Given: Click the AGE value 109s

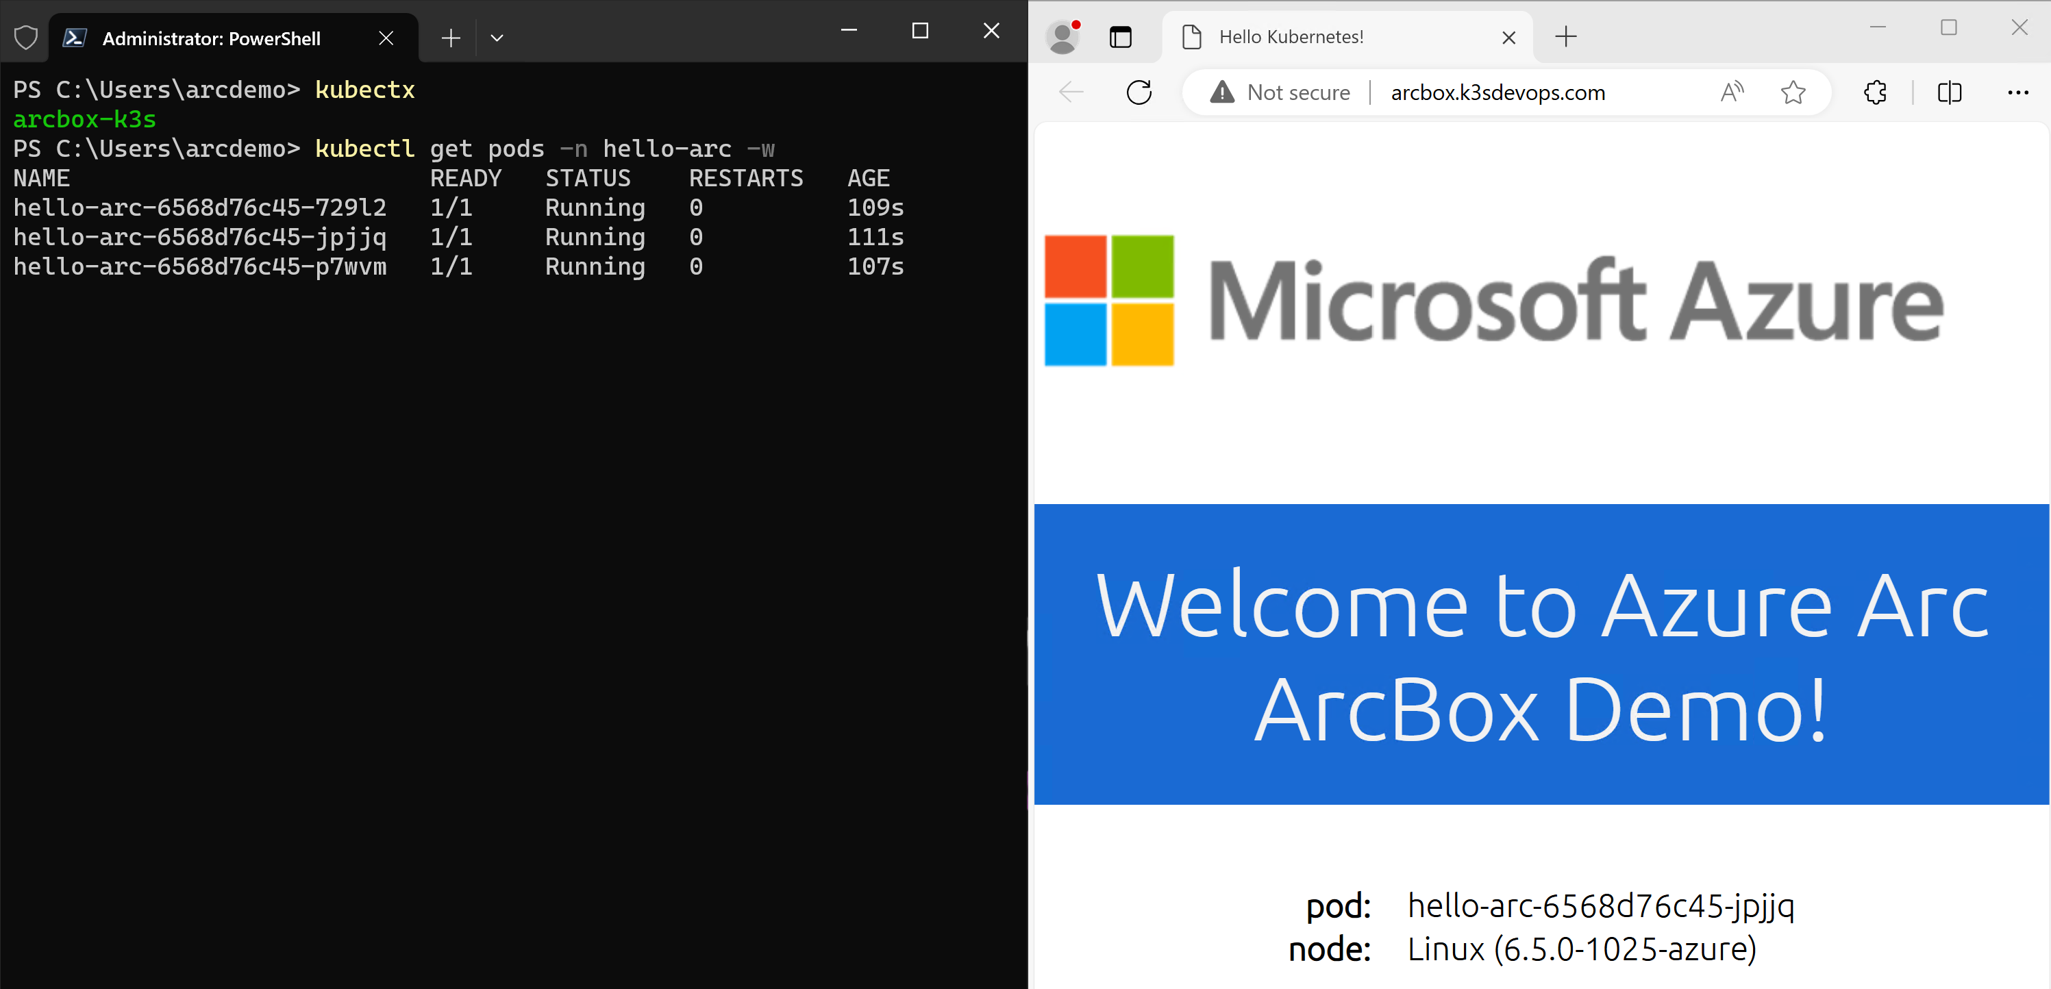Looking at the screenshot, I should coord(875,207).
